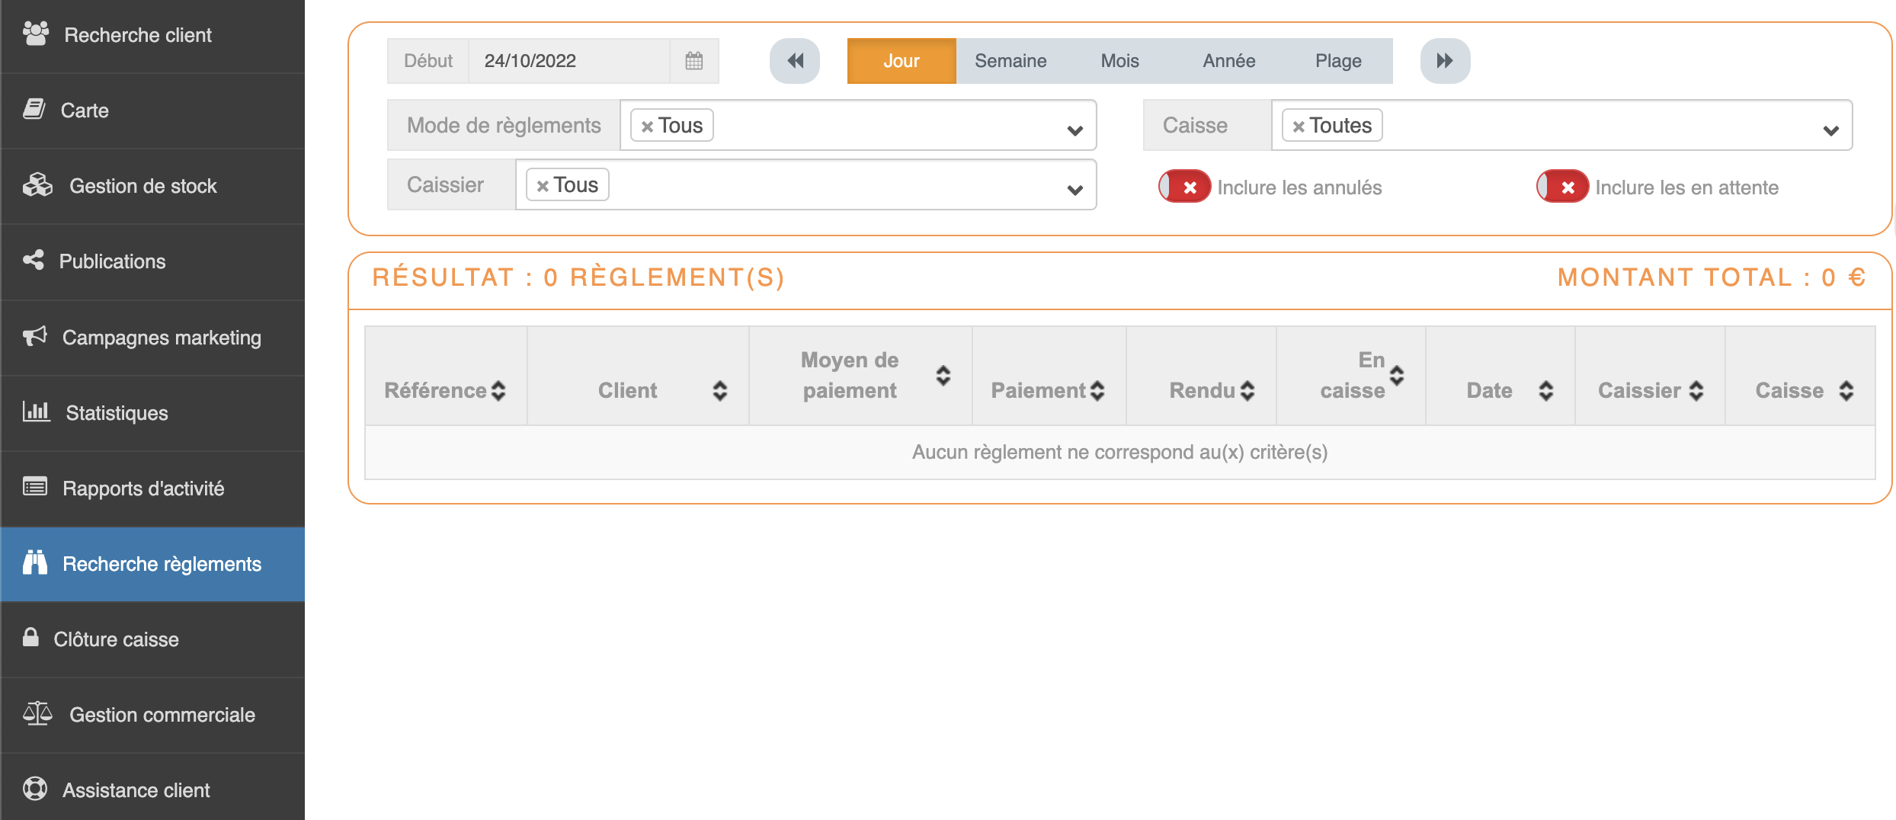Switch to the Semaine period tab
This screenshot has height=820, width=1896.
pos(1010,61)
